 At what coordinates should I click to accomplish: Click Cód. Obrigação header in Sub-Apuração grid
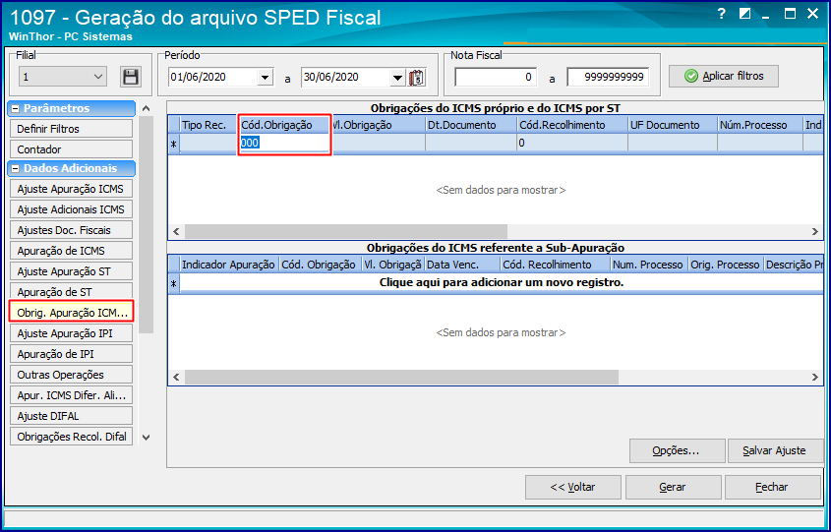[320, 265]
